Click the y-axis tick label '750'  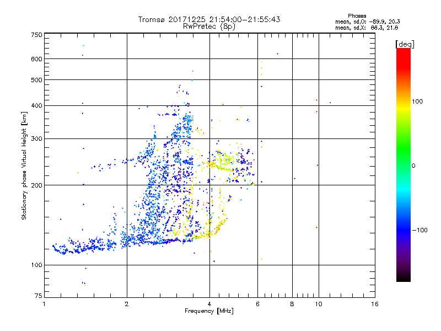(36, 35)
